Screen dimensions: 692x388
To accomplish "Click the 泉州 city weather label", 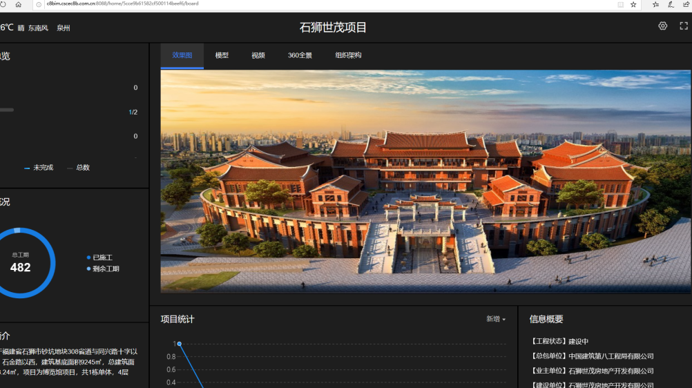I will click(x=63, y=28).
